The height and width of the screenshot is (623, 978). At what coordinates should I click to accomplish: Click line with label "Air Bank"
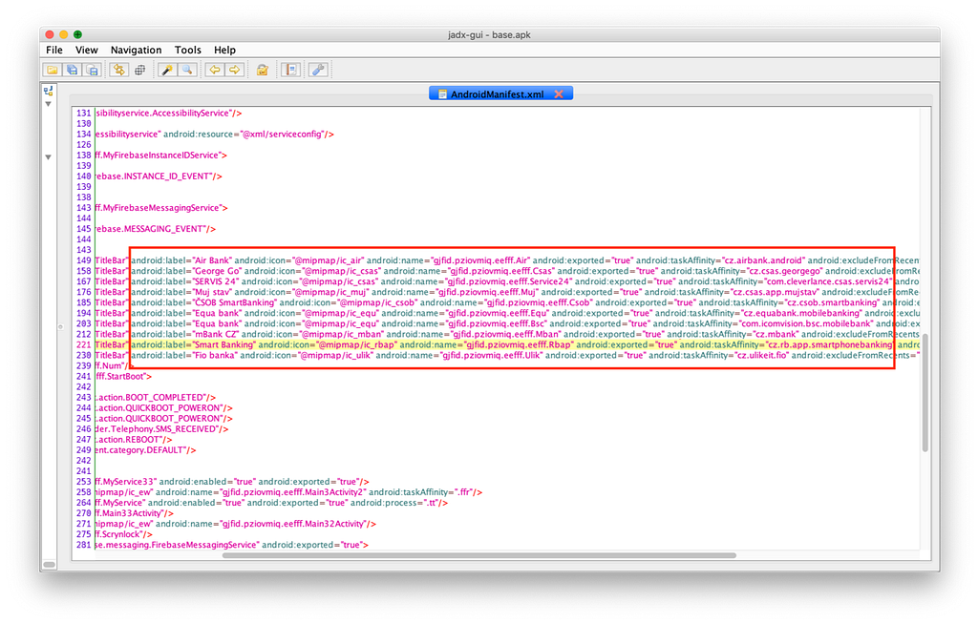[x=506, y=260]
